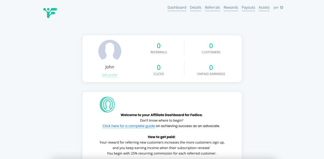The width and height of the screenshot is (324, 159).
Task: Switch to the Rewards section
Action: click(231, 8)
